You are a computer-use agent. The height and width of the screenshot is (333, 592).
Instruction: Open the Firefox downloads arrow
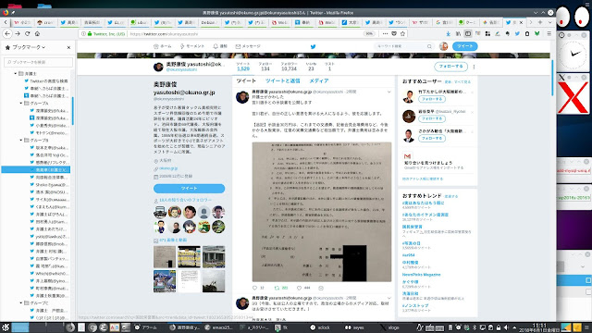(448, 33)
